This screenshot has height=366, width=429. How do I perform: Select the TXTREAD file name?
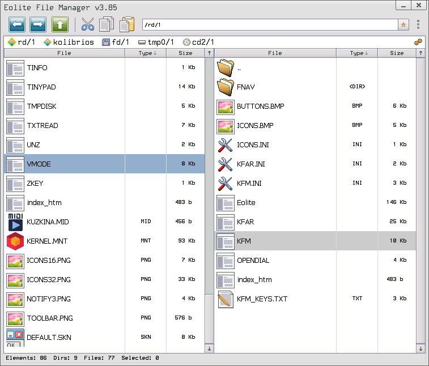43,126
